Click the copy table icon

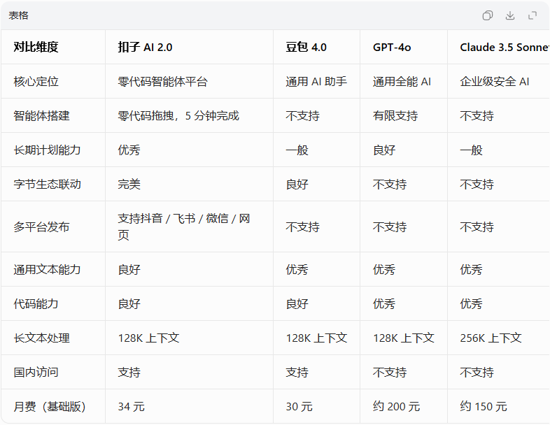(x=488, y=15)
